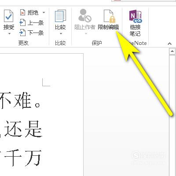Click the scrollbar up arrow
Viewport: 176px width, 176px height.
[172, 51]
